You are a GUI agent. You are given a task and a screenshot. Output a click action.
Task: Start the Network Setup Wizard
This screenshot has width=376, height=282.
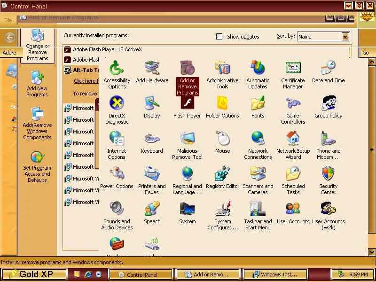click(x=293, y=145)
